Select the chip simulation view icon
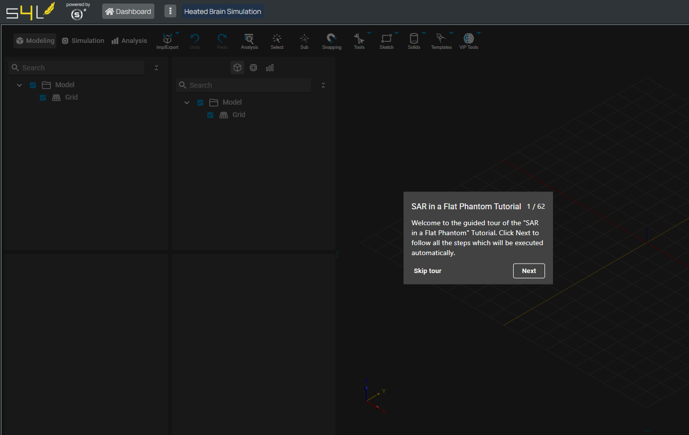 (254, 68)
